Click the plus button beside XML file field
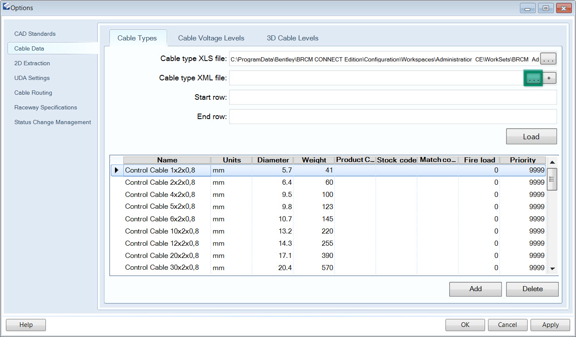This screenshot has height=337, width=576. point(549,78)
